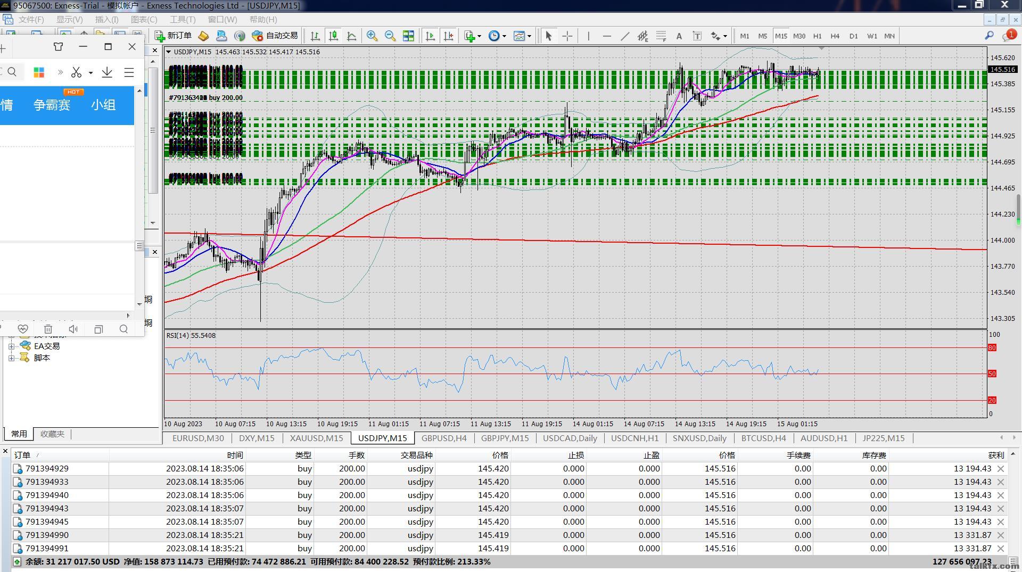
Task: Switch chart to line chart mode
Action: (351, 36)
